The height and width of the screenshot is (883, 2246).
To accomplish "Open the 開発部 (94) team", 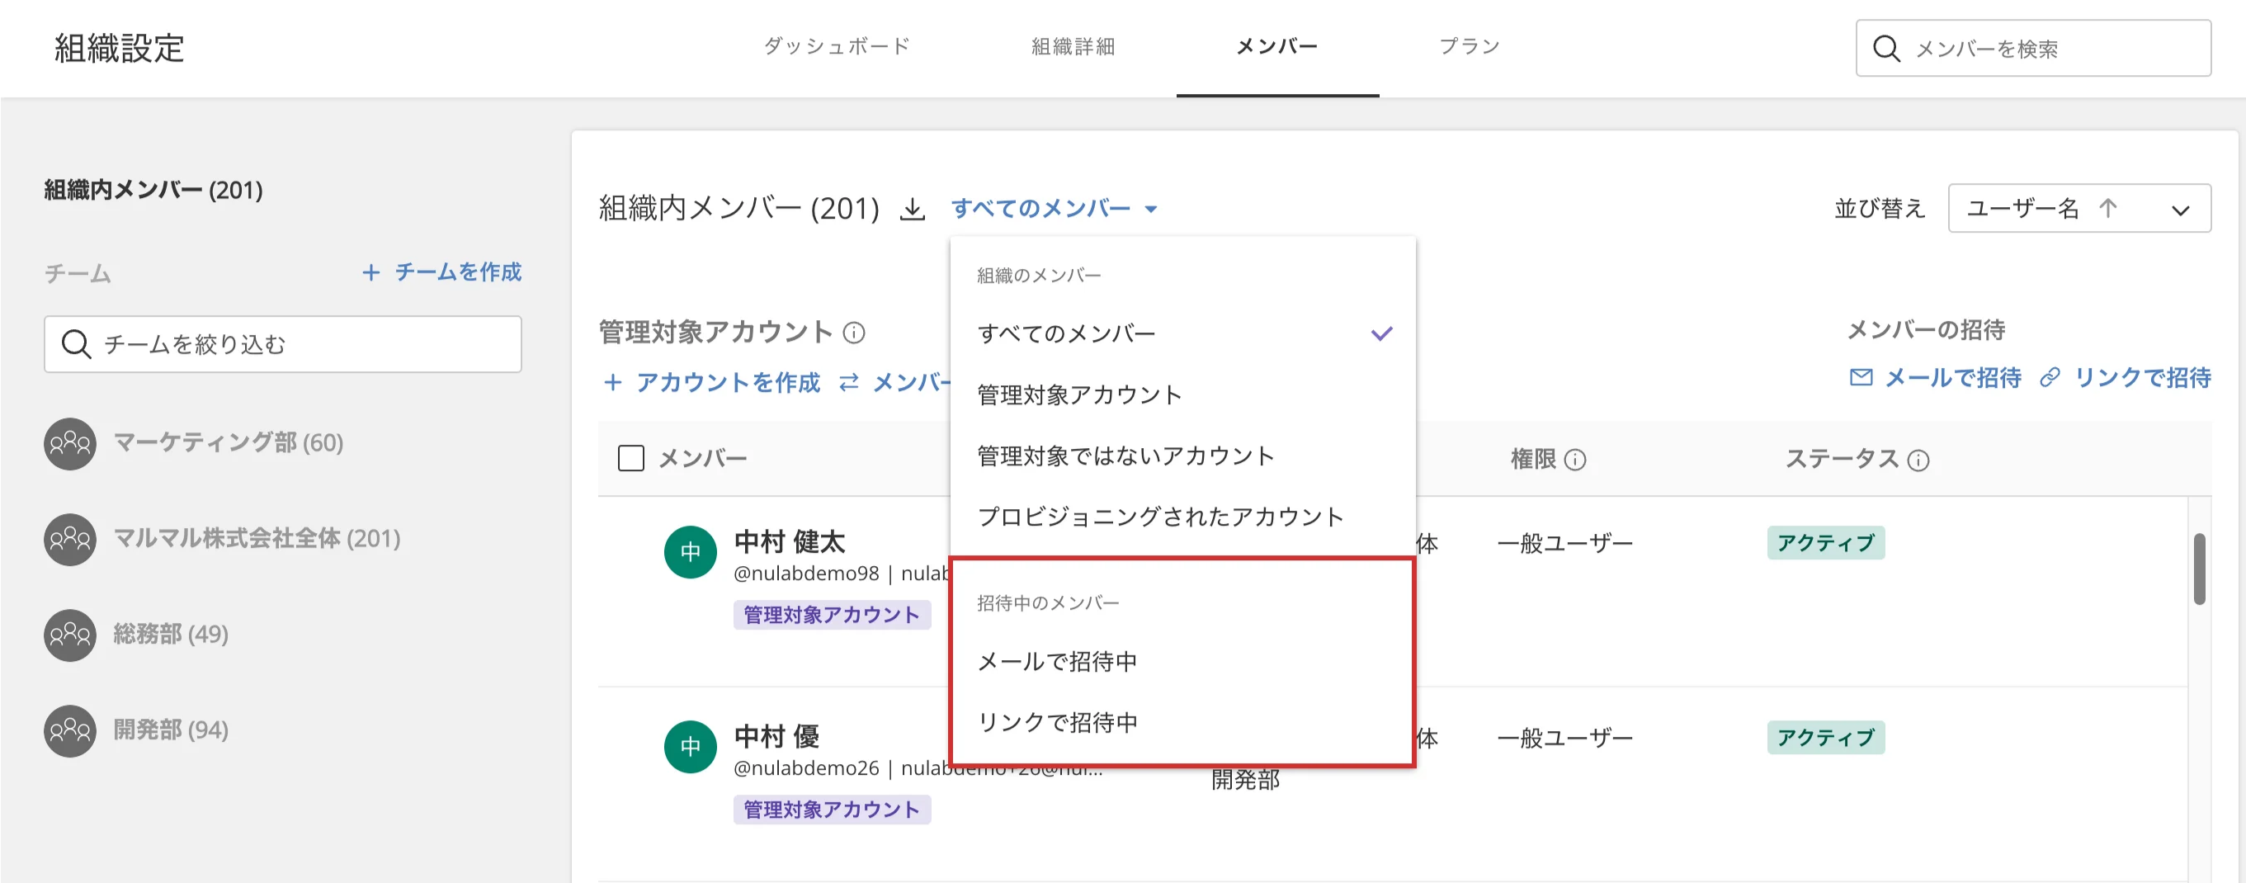I will [x=171, y=730].
